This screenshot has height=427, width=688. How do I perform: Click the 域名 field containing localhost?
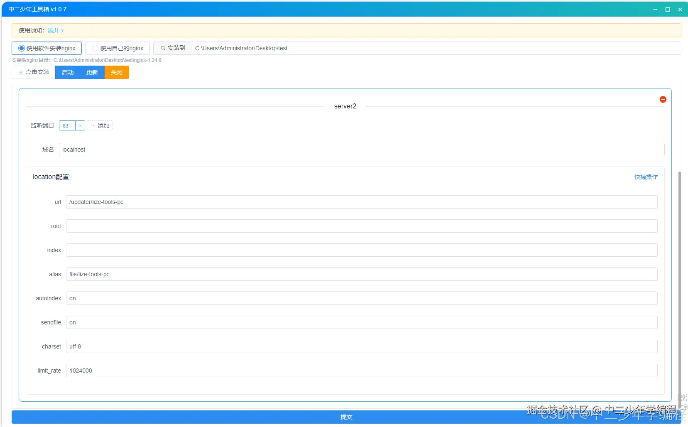click(x=362, y=150)
